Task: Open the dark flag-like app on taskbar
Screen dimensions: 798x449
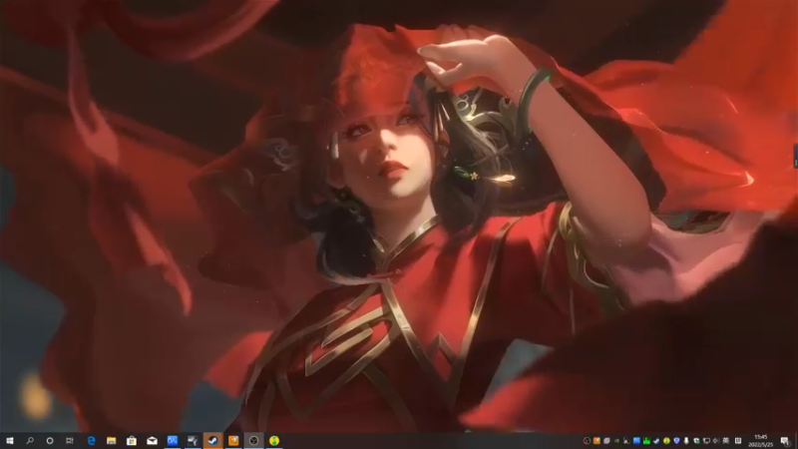Action: 193,441
